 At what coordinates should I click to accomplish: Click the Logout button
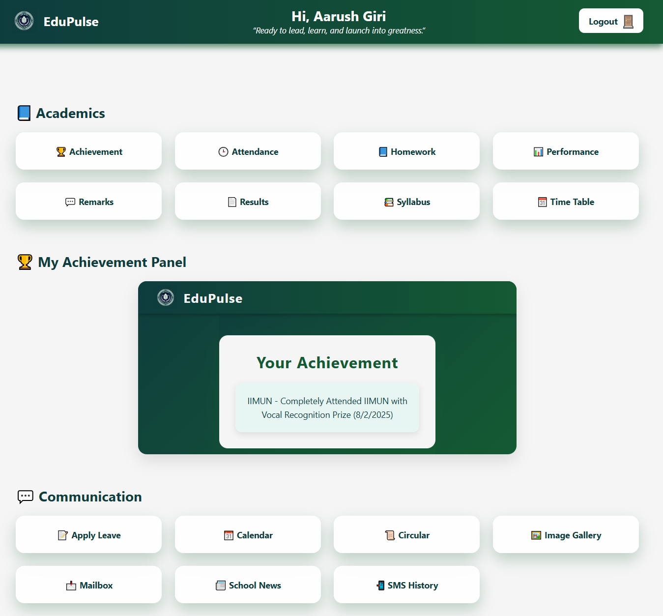click(x=610, y=21)
